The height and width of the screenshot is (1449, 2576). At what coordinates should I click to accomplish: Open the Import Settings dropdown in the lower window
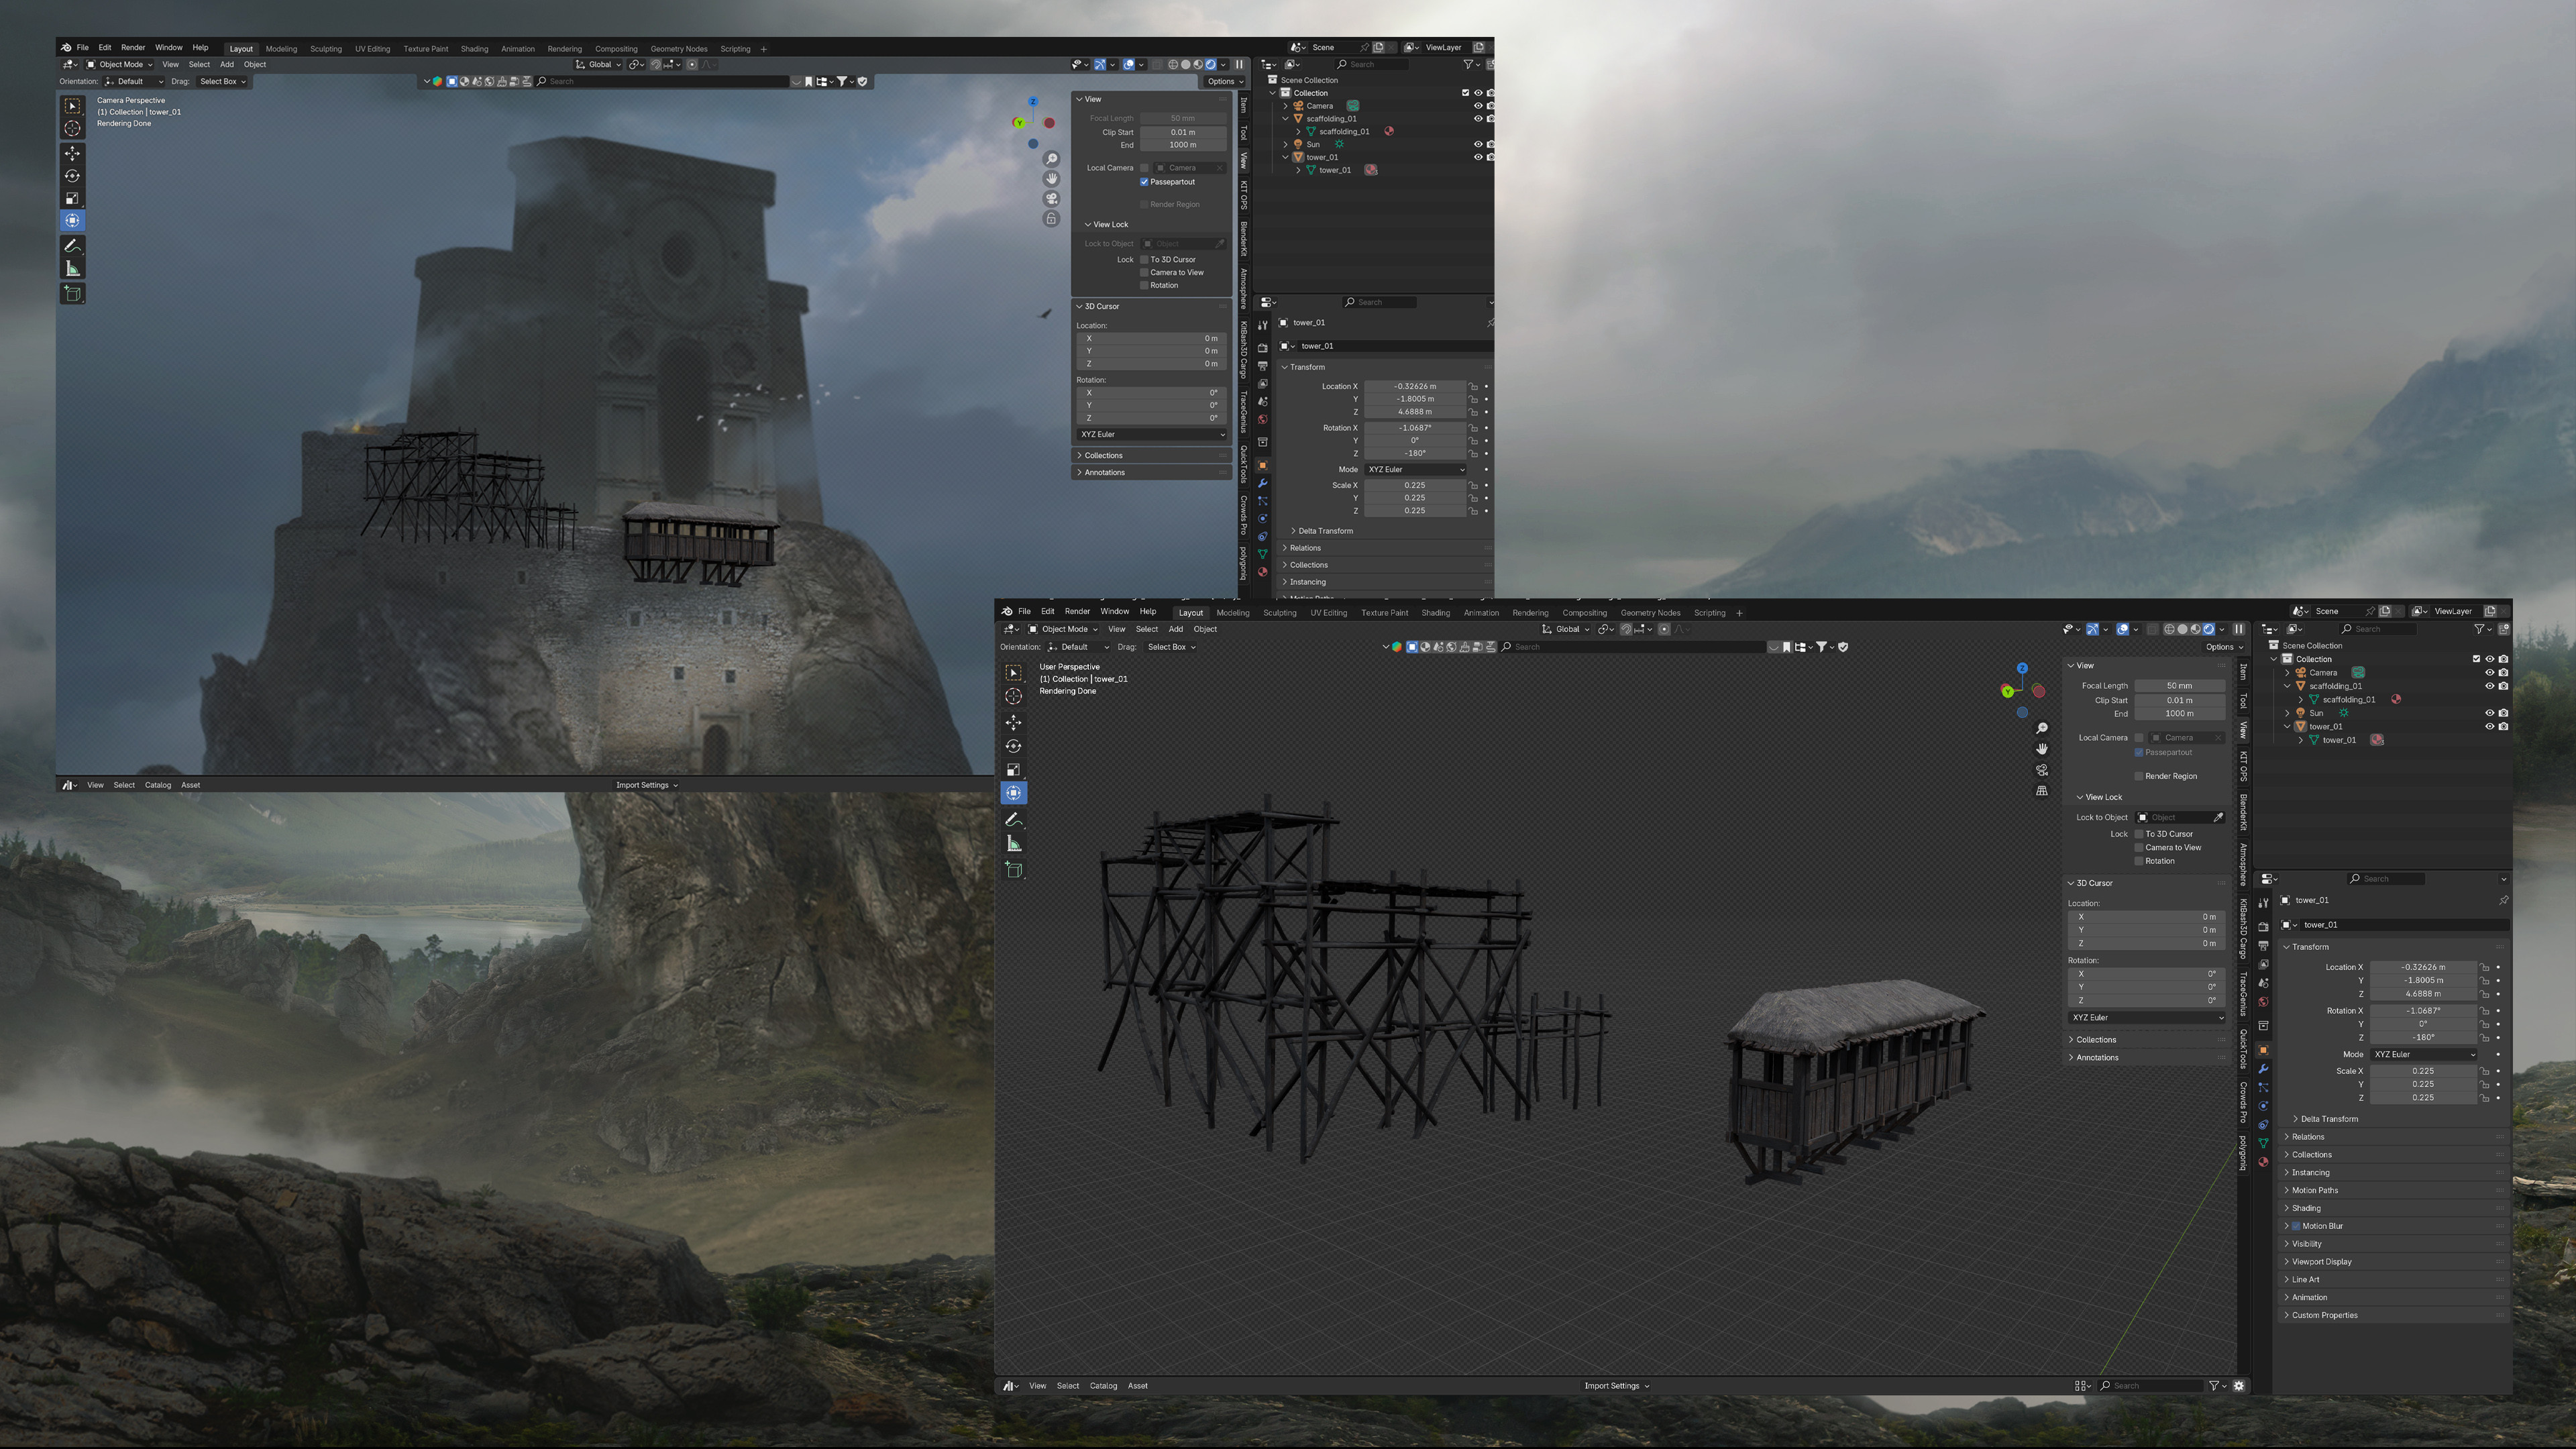click(1616, 1386)
